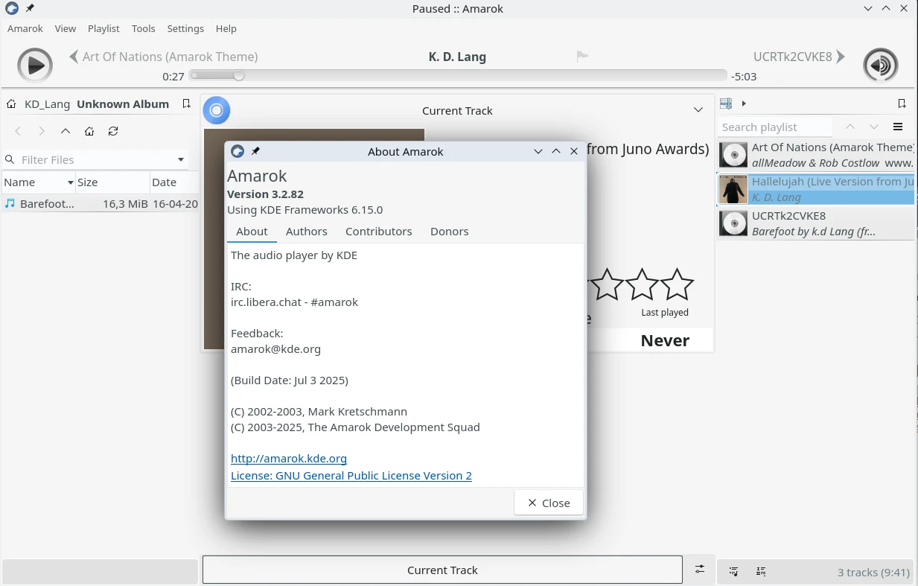The height and width of the screenshot is (586, 918).
Task: Click the Close button in About dialog
Action: point(548,503)
